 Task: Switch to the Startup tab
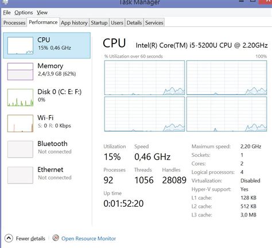coord(99,23)
